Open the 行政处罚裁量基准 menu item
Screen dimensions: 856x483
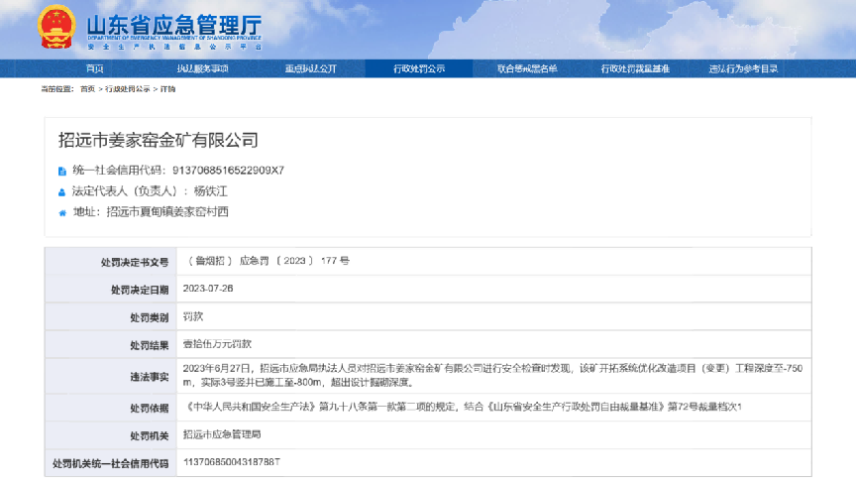(x=635, y=68)
